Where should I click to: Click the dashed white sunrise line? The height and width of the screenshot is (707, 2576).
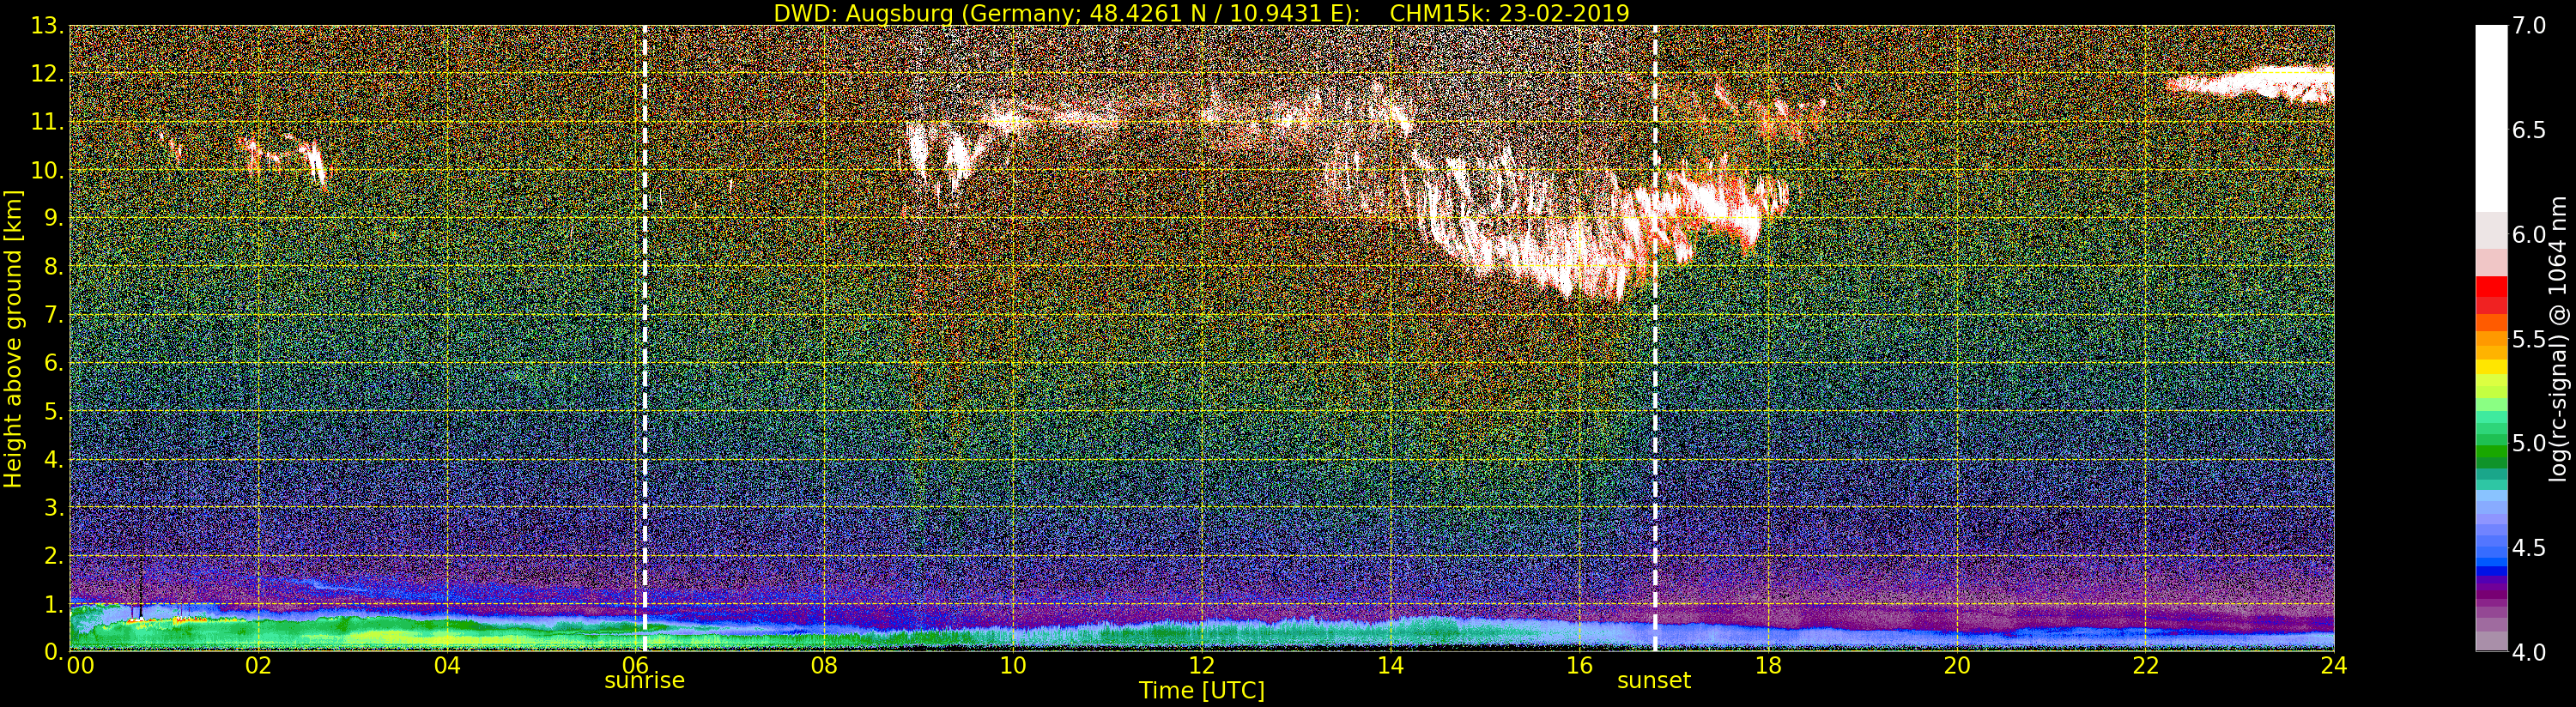click(x=644, y=338)
